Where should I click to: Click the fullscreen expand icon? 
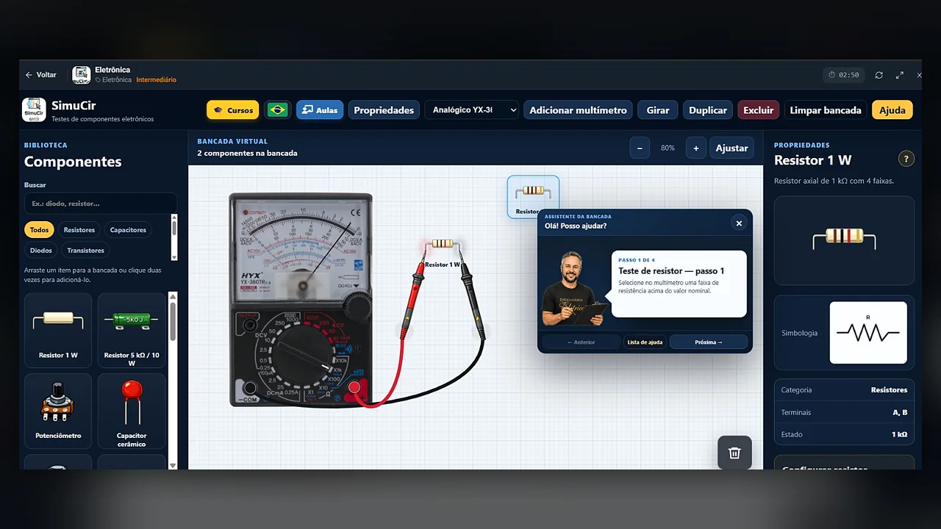click(899, 75)
